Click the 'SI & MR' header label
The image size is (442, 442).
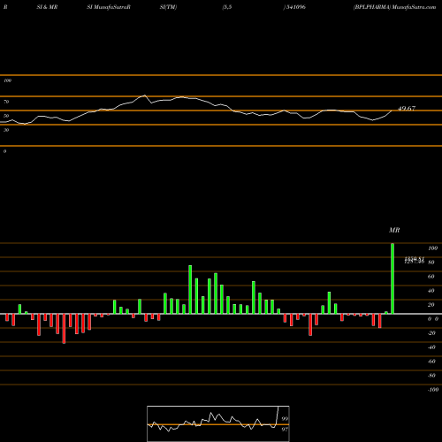[47, 7]
